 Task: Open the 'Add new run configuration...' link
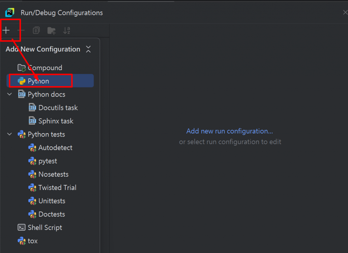click(x=229, y=131)
